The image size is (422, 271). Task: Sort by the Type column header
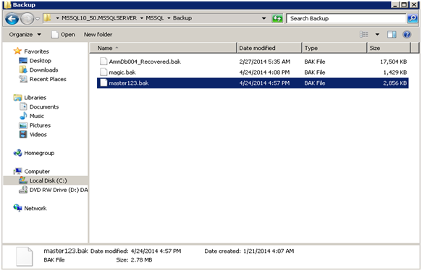pos(334,49)
